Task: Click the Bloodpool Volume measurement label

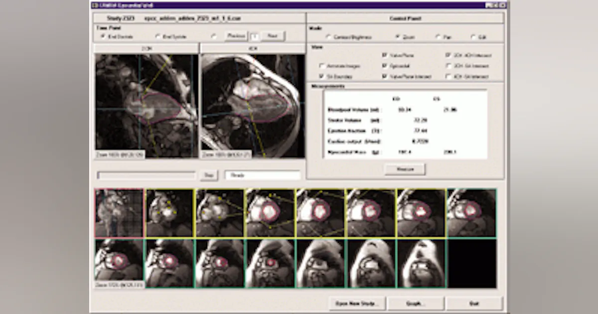Action: pyautogui.click(x=354, y=110)
